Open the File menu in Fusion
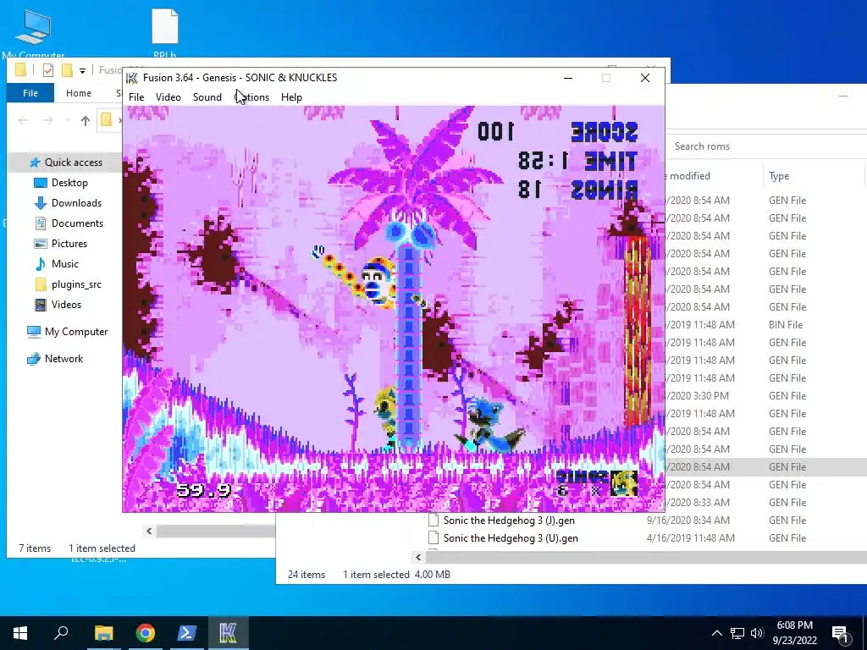Viewport: 867px width, 650px height. click(x=136, y=97)
